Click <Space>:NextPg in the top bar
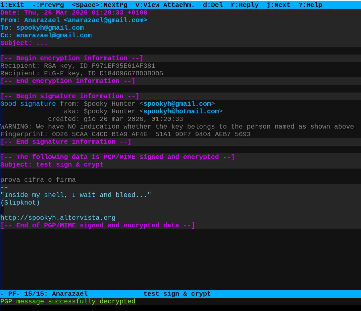 click(x=99, y=5)
